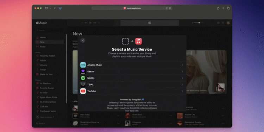
Task: Click the Apple Music app icon in dialog
Action: [138, 41]
